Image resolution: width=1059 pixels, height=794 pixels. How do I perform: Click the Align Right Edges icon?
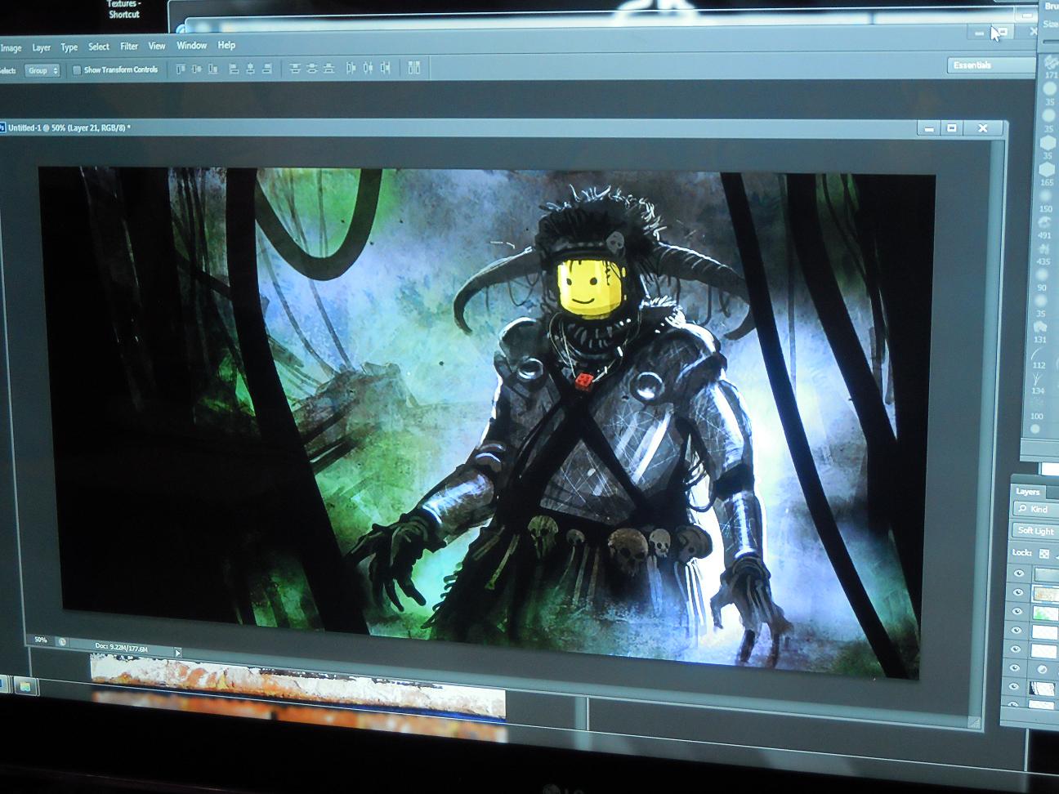(268, 69)
